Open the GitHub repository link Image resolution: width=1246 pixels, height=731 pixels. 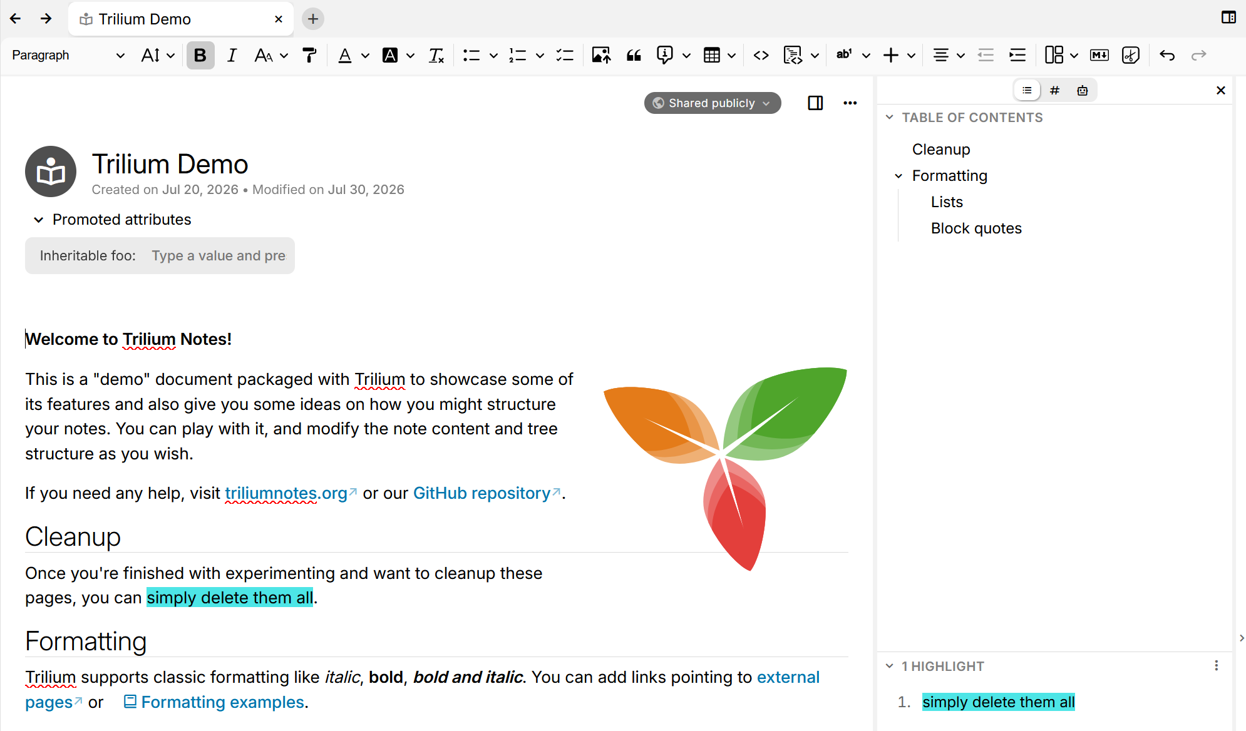click(481, 493)
